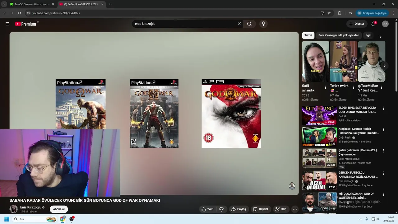Open more options for ELDEN RING video
This screenshot has width=398, height=224.
(384, 108)
